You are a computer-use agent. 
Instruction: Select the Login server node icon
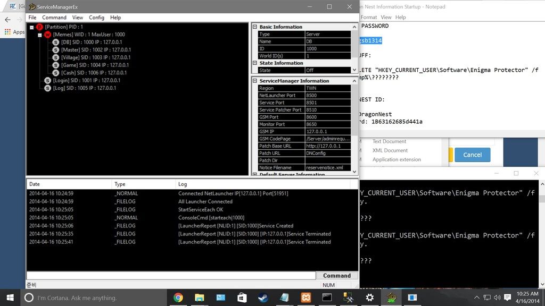[48, 80]
